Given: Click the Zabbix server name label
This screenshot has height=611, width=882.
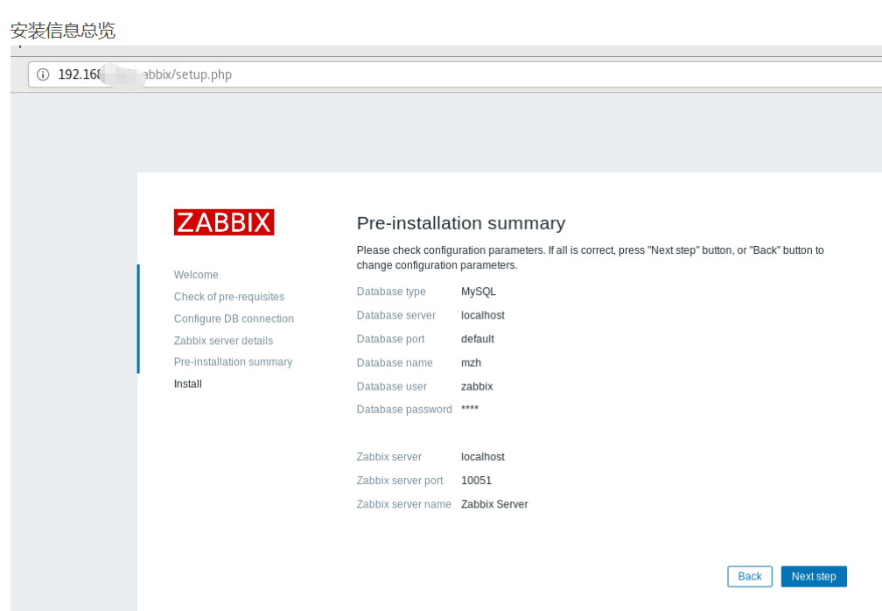Looking at the screenshot, I should (403, 504).
